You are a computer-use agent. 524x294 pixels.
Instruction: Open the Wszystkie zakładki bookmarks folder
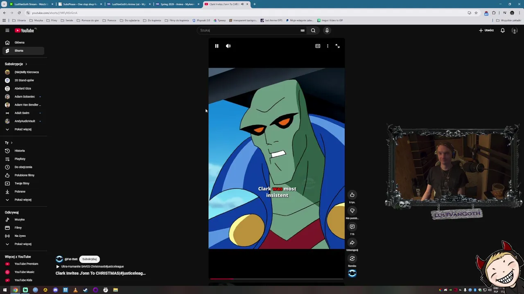point(509,20)
